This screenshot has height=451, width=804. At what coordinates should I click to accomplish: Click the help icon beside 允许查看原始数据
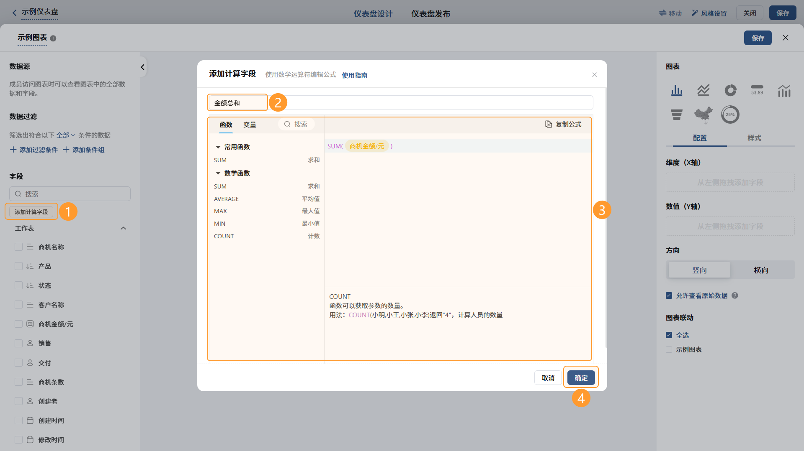tap(735, 296)
